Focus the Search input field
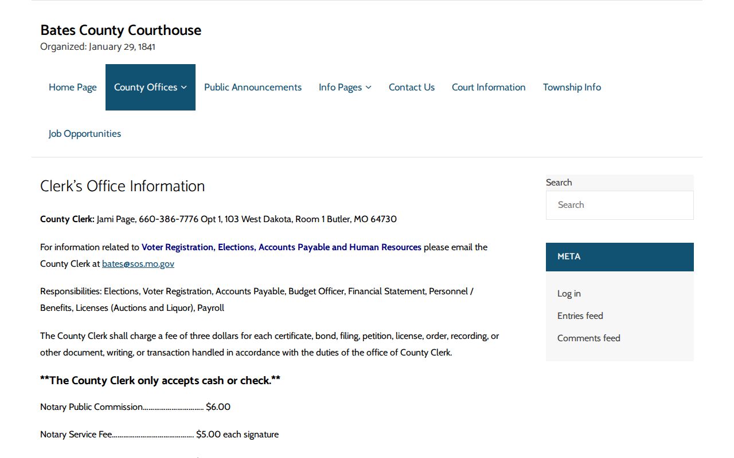Viewport: 734px width, 458px height. pyautogui.click(x=620, y=205)
